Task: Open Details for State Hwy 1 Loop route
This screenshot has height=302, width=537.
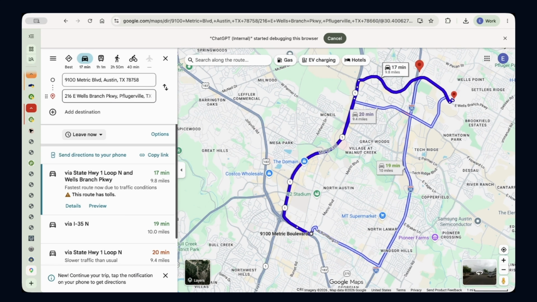Action: click(73, 206)
